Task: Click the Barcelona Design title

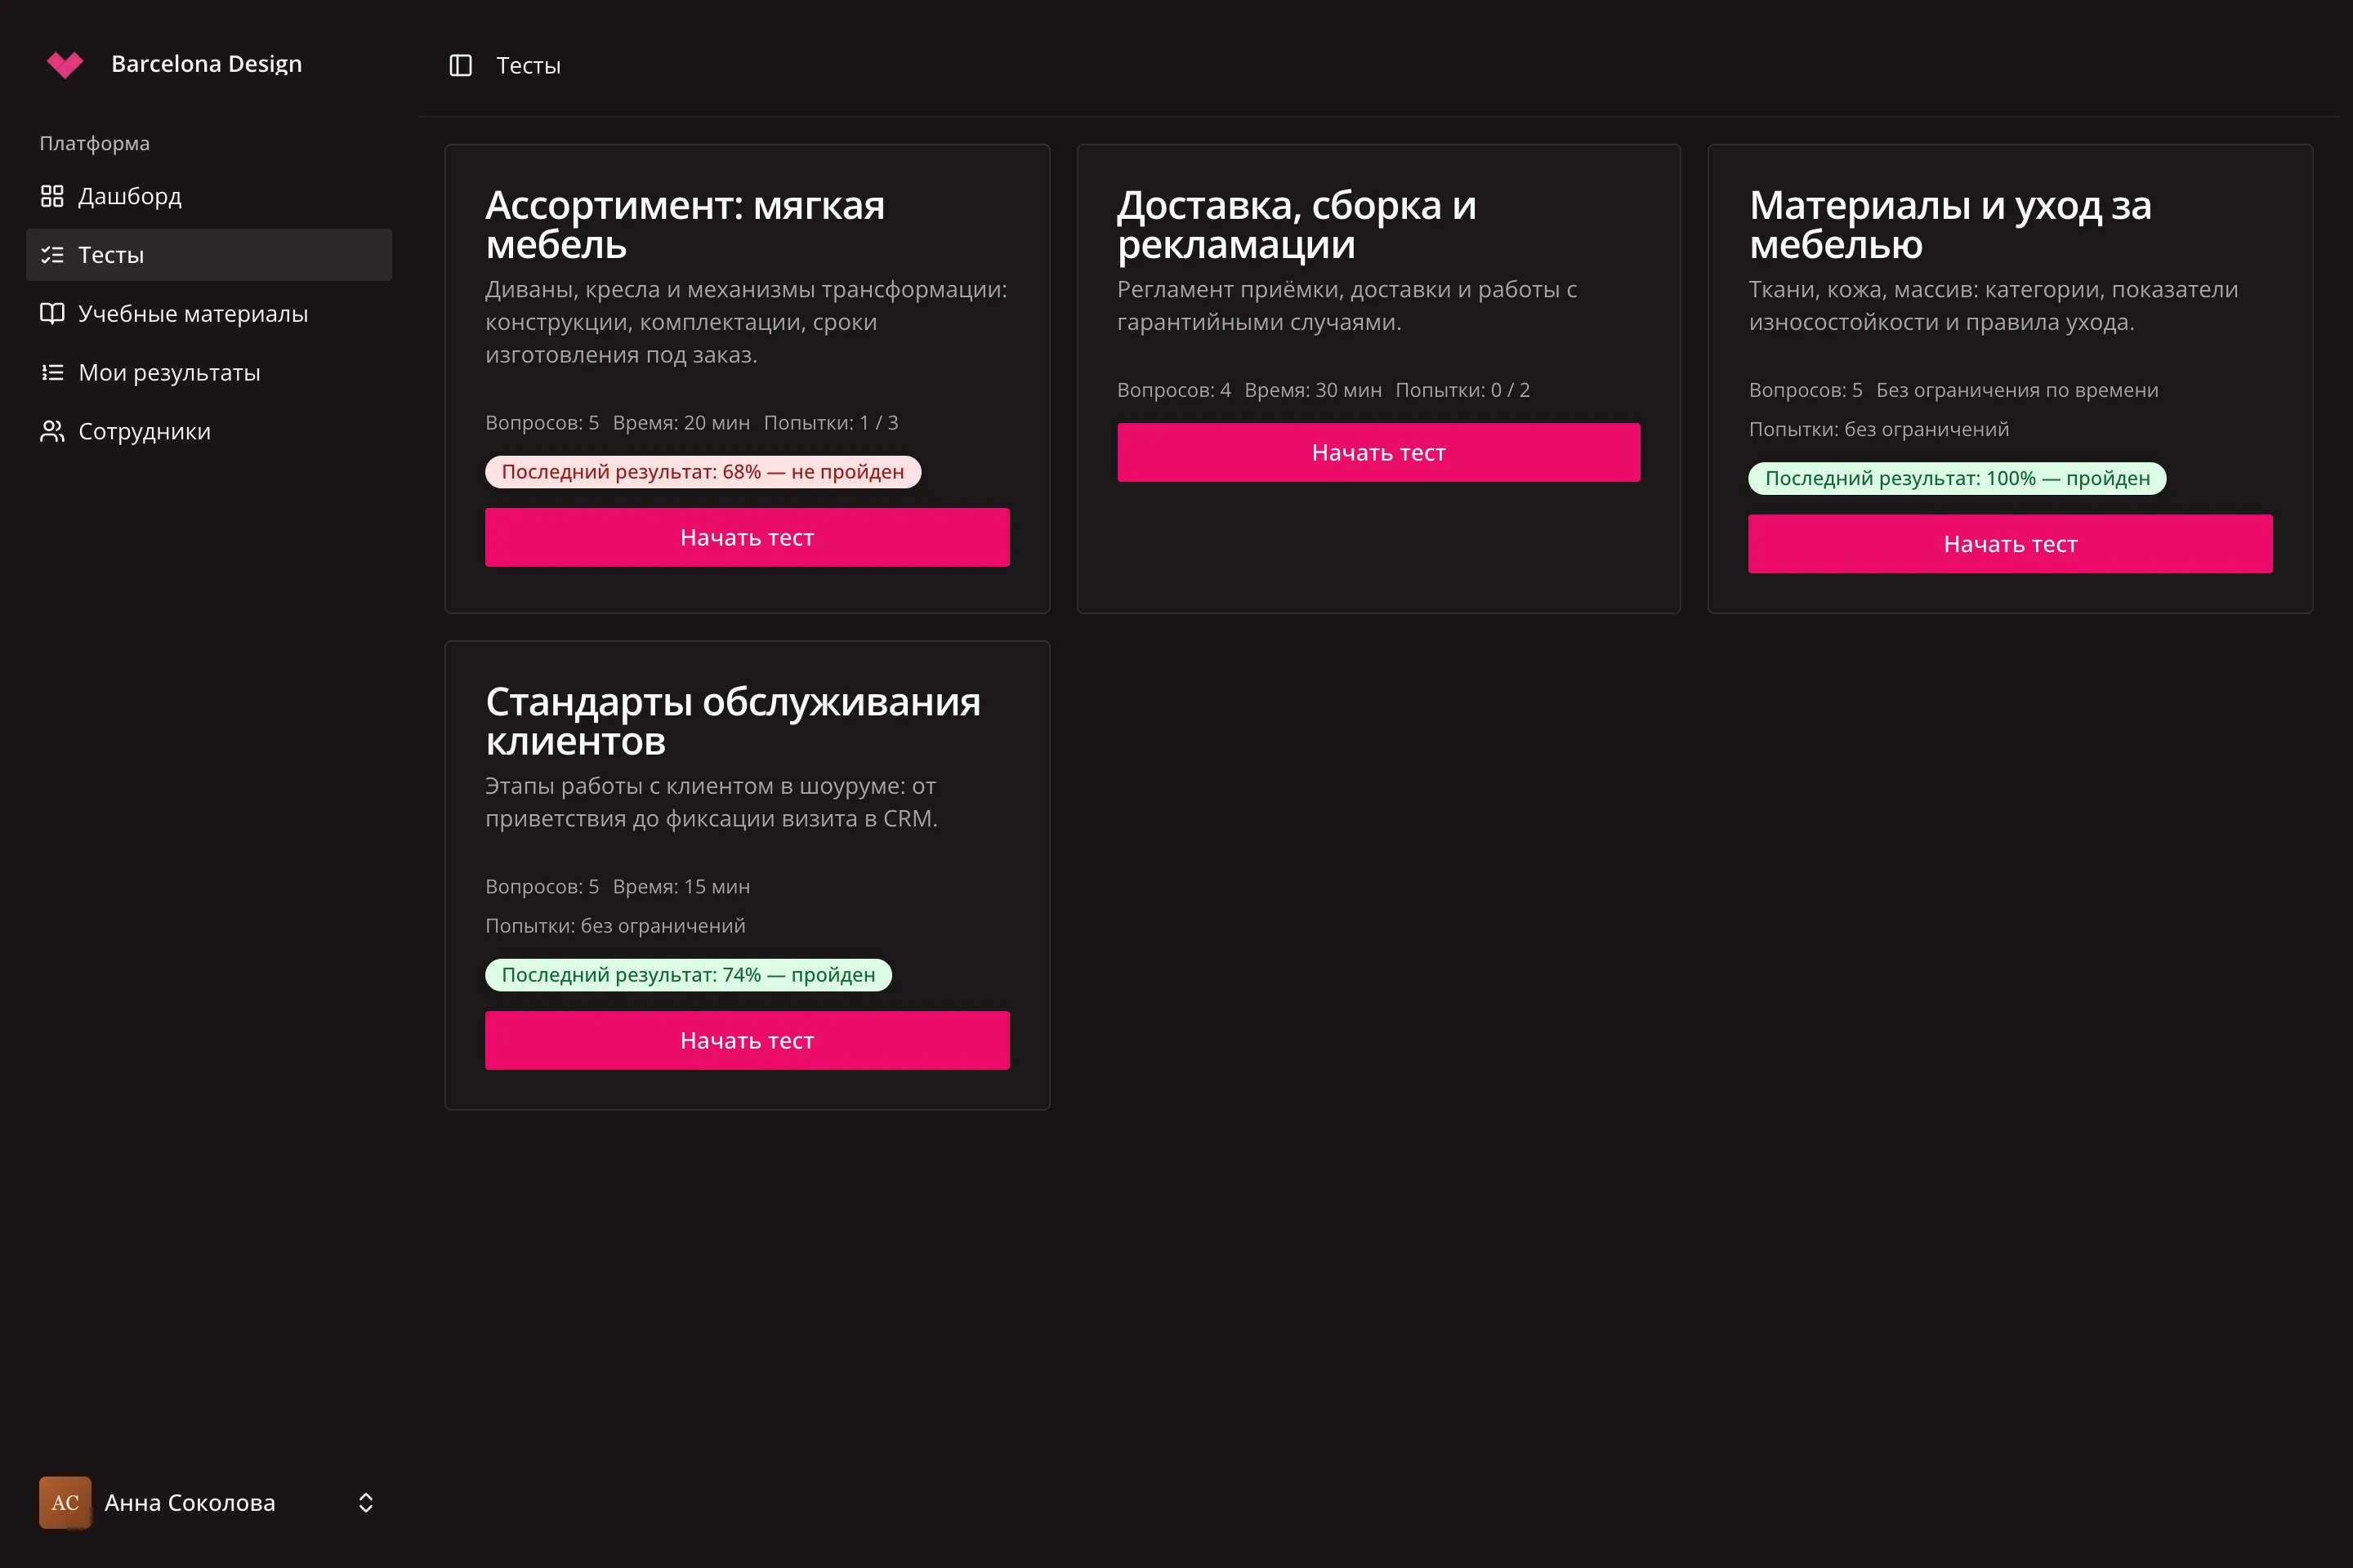Action: (206, 64)
